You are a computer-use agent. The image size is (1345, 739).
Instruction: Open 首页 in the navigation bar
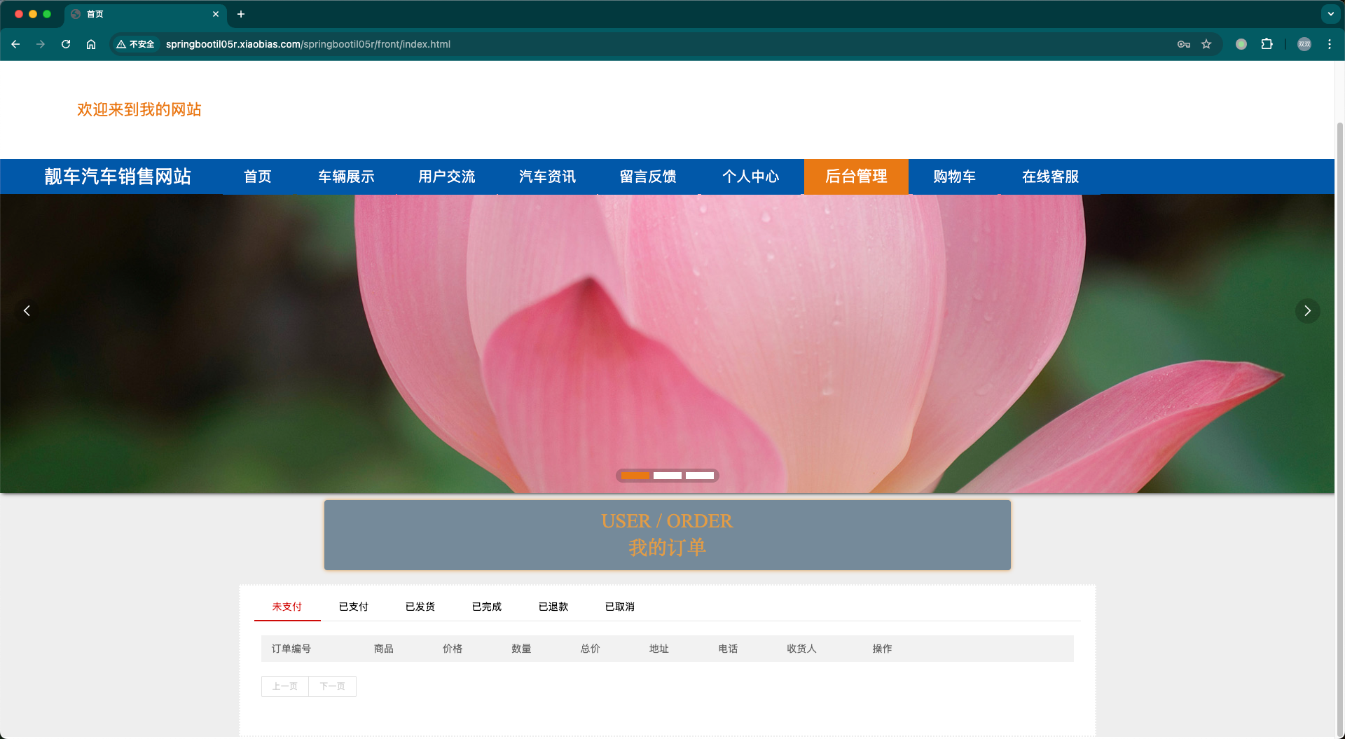click(258, 177)
